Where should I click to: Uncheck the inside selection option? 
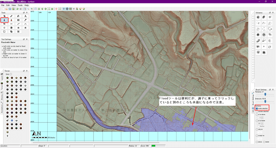[257, 108]
